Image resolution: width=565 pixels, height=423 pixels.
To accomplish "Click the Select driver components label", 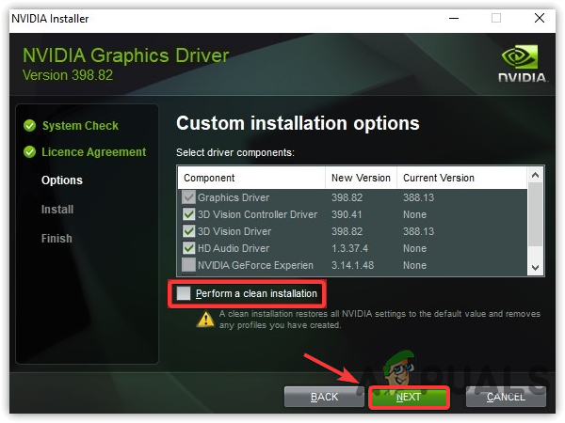I will tap(235, 152).
